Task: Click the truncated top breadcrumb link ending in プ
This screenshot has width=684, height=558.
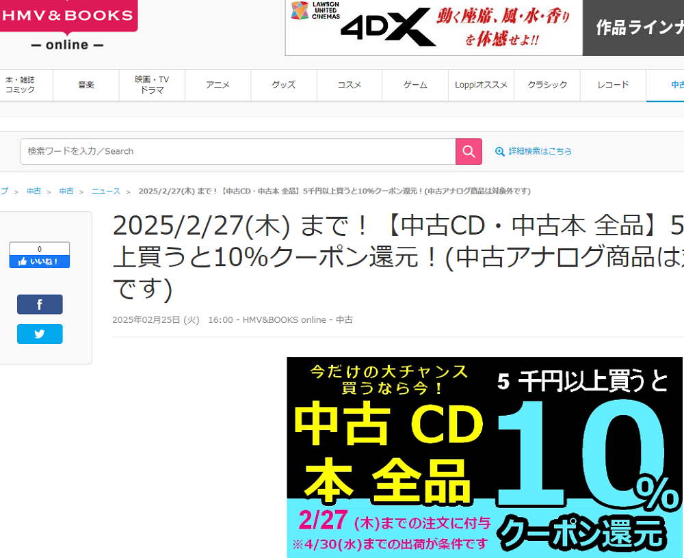Action: click(4, 191)
